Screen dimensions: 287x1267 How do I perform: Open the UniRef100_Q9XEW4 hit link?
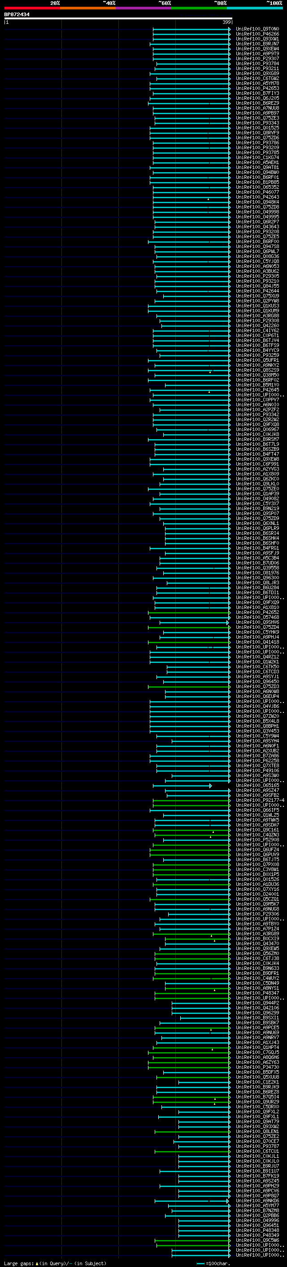[257, 49]
